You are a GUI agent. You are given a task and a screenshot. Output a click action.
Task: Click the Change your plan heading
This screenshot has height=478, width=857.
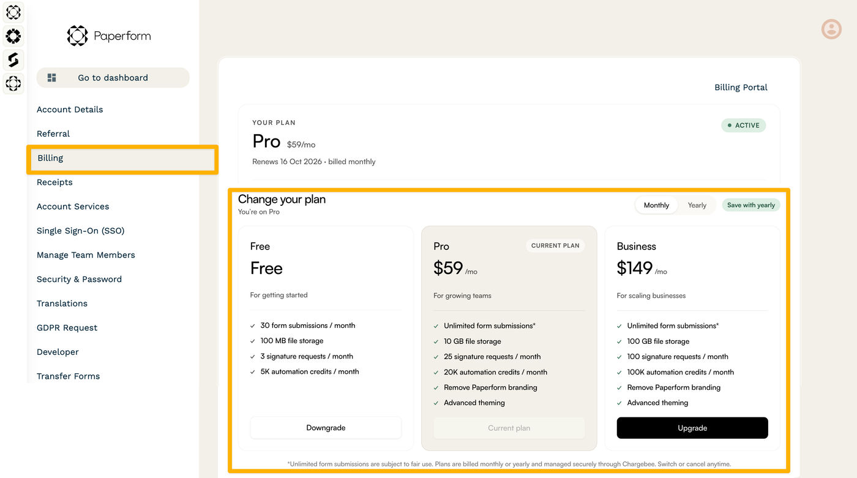[282, 199]
